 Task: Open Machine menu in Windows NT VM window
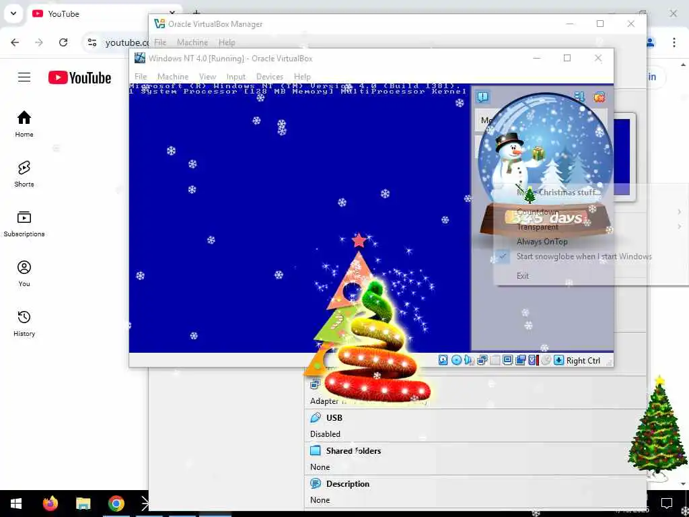click(173, 77)
